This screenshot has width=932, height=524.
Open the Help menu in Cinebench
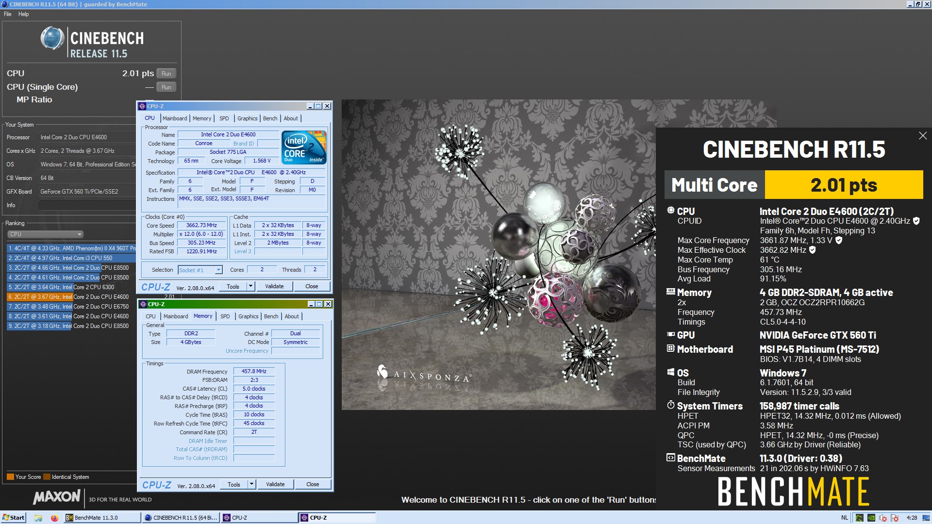click(24, 14)
